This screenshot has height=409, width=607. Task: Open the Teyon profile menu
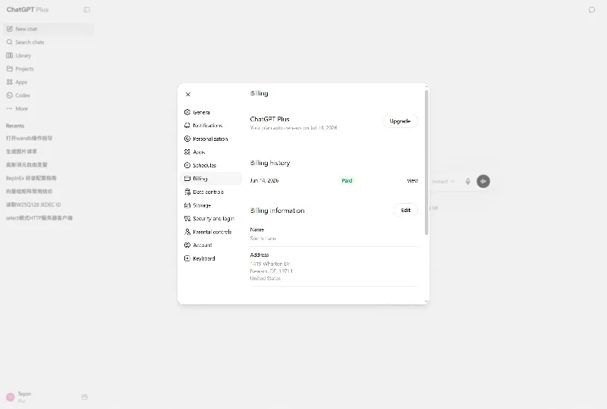point(39,397)
